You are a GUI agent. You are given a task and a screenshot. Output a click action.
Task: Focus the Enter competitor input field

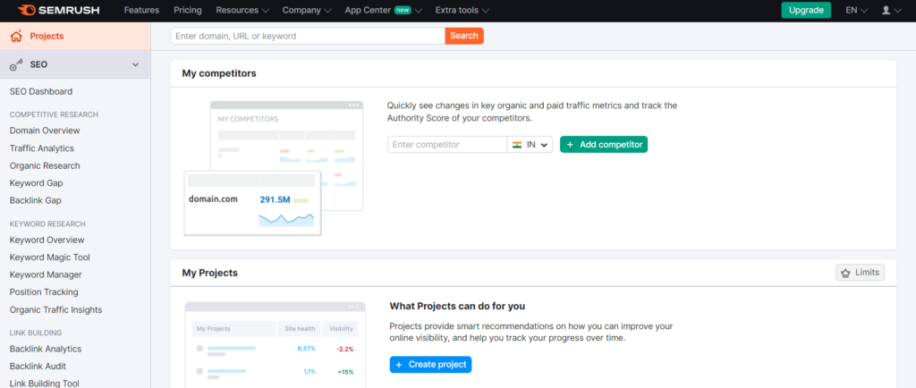pyautogui.click(x=447, y=145)
